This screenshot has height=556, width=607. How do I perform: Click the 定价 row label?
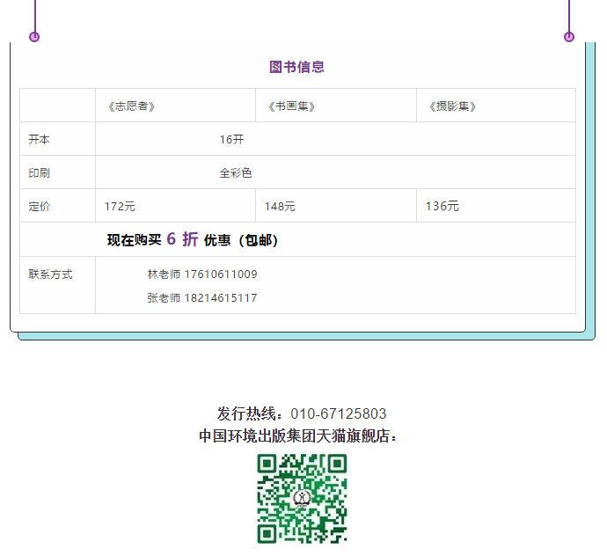click(x=39, y=206)
